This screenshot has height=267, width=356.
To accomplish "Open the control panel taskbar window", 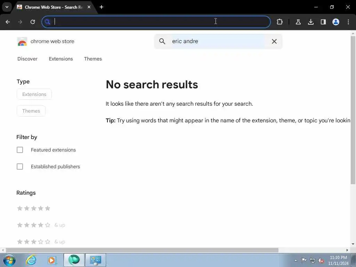I will coord(95,260).
